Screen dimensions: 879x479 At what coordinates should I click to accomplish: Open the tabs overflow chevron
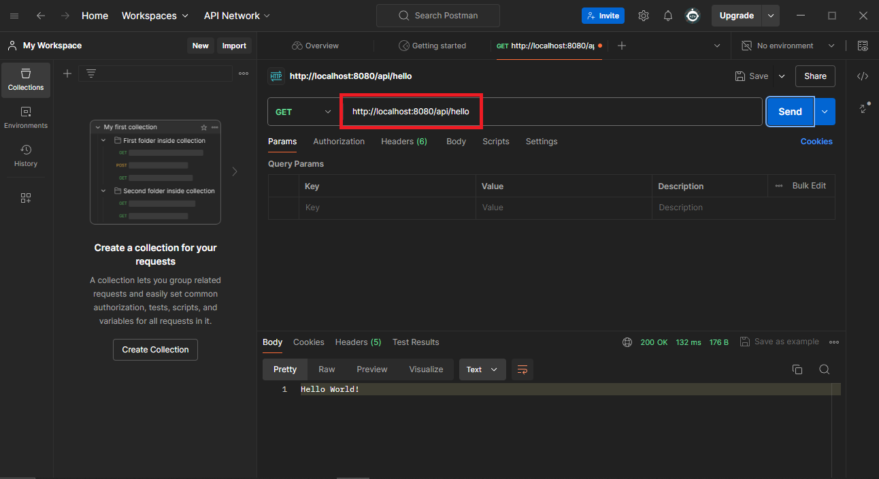(x=717, y=46)
